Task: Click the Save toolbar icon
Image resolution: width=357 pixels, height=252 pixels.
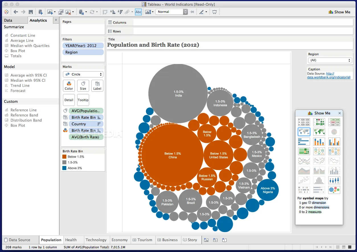Action: click(x=31, y=12)
